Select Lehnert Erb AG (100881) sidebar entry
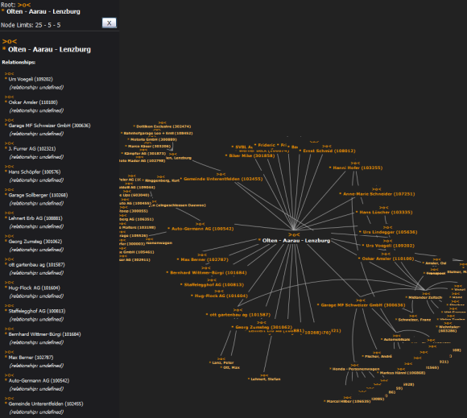Viewport: 467px width, 418px height. [x=35, y=218]
